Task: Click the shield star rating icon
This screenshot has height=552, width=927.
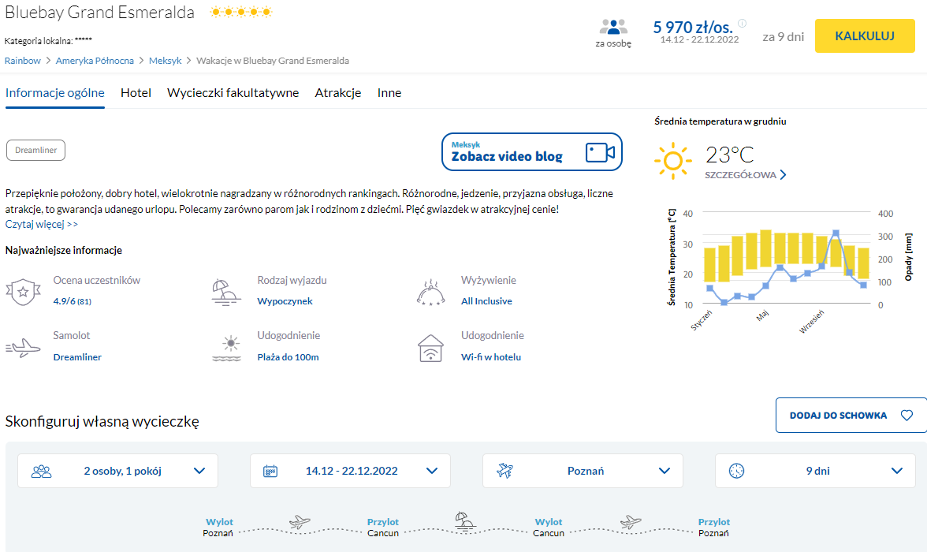Action: coord(23,292)
